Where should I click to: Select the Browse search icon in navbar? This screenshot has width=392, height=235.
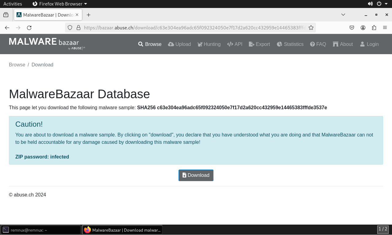pyautogui.click(x=141, y=44)
